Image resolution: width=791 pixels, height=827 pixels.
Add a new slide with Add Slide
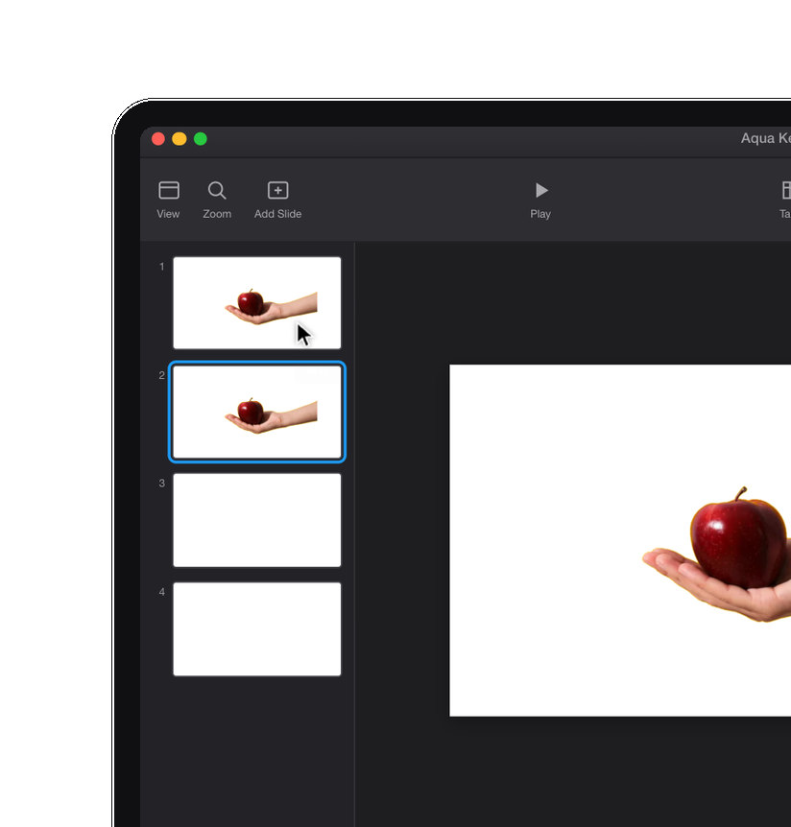[x=277, y=200]
